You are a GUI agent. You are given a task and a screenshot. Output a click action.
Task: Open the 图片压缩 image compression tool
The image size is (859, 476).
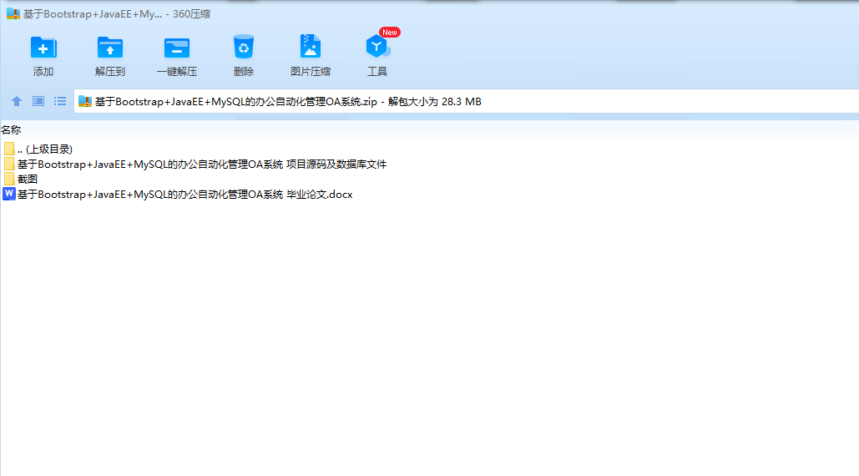(x=311, y=55)
